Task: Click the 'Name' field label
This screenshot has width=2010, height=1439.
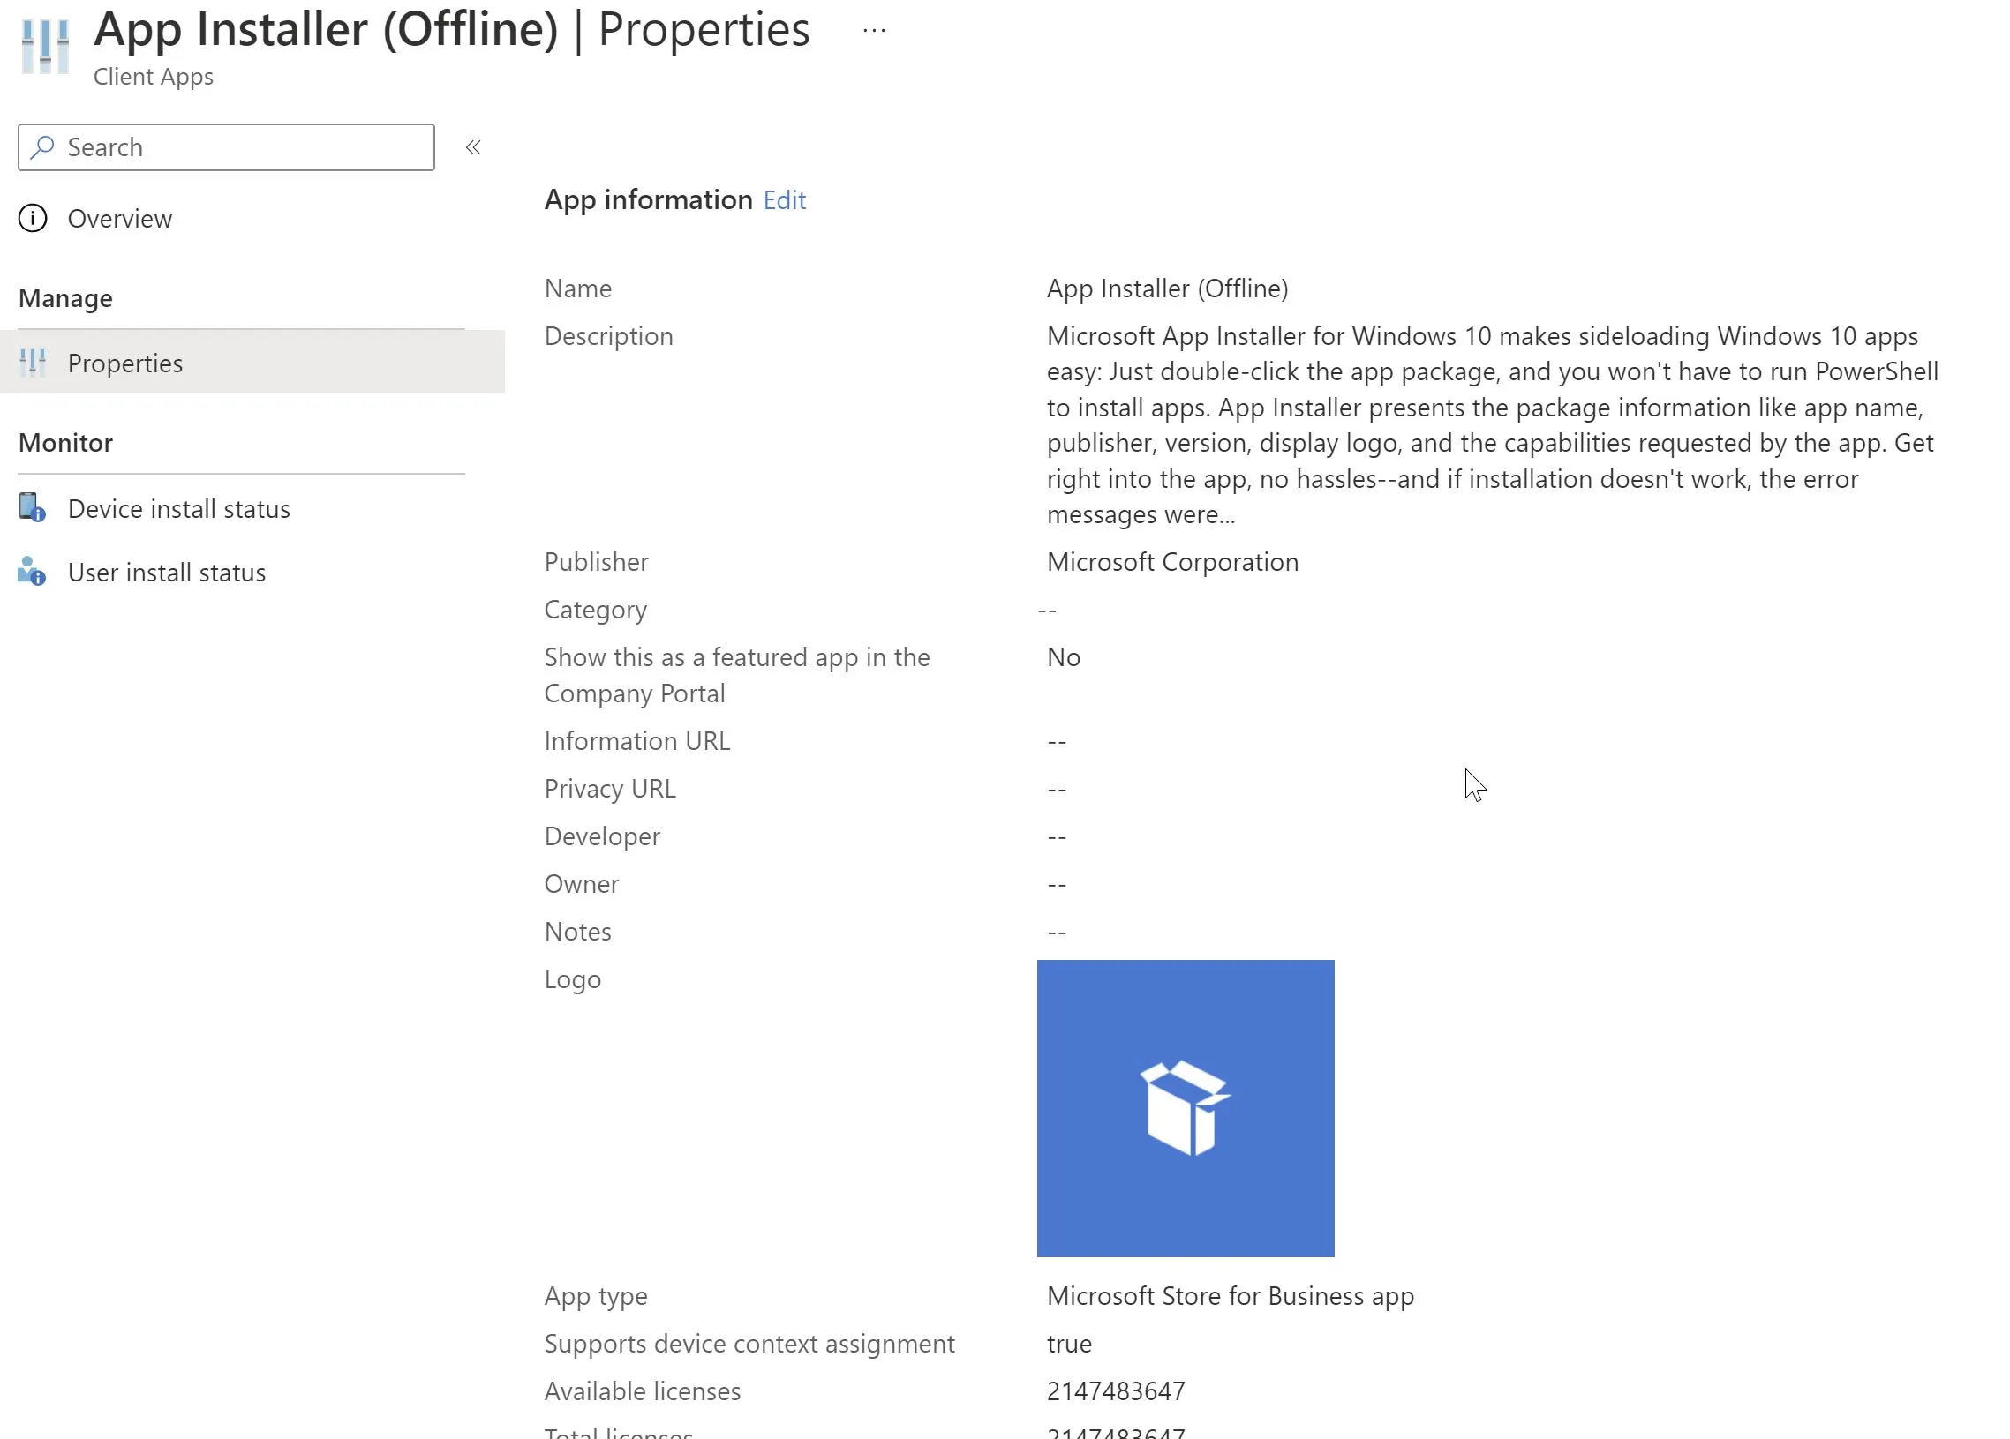Action: click(x=578, y=289)
